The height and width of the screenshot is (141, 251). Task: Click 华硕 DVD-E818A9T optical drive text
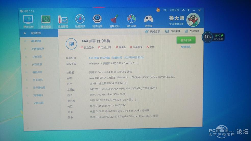pyautogui.click(x=108, y=106)
